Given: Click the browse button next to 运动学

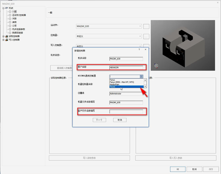Looking at the screenshot, I should 146,26.
